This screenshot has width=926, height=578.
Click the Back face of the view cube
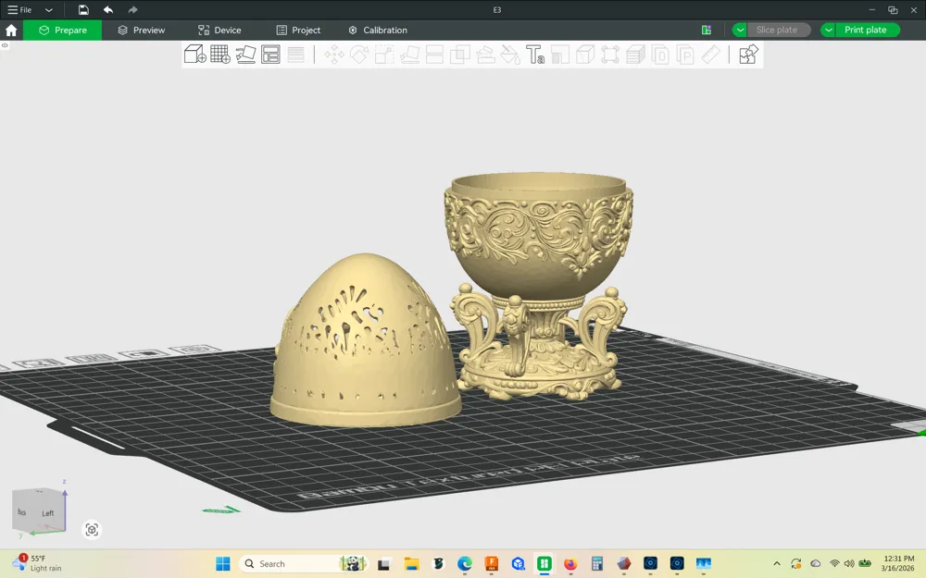pos(22,512)
